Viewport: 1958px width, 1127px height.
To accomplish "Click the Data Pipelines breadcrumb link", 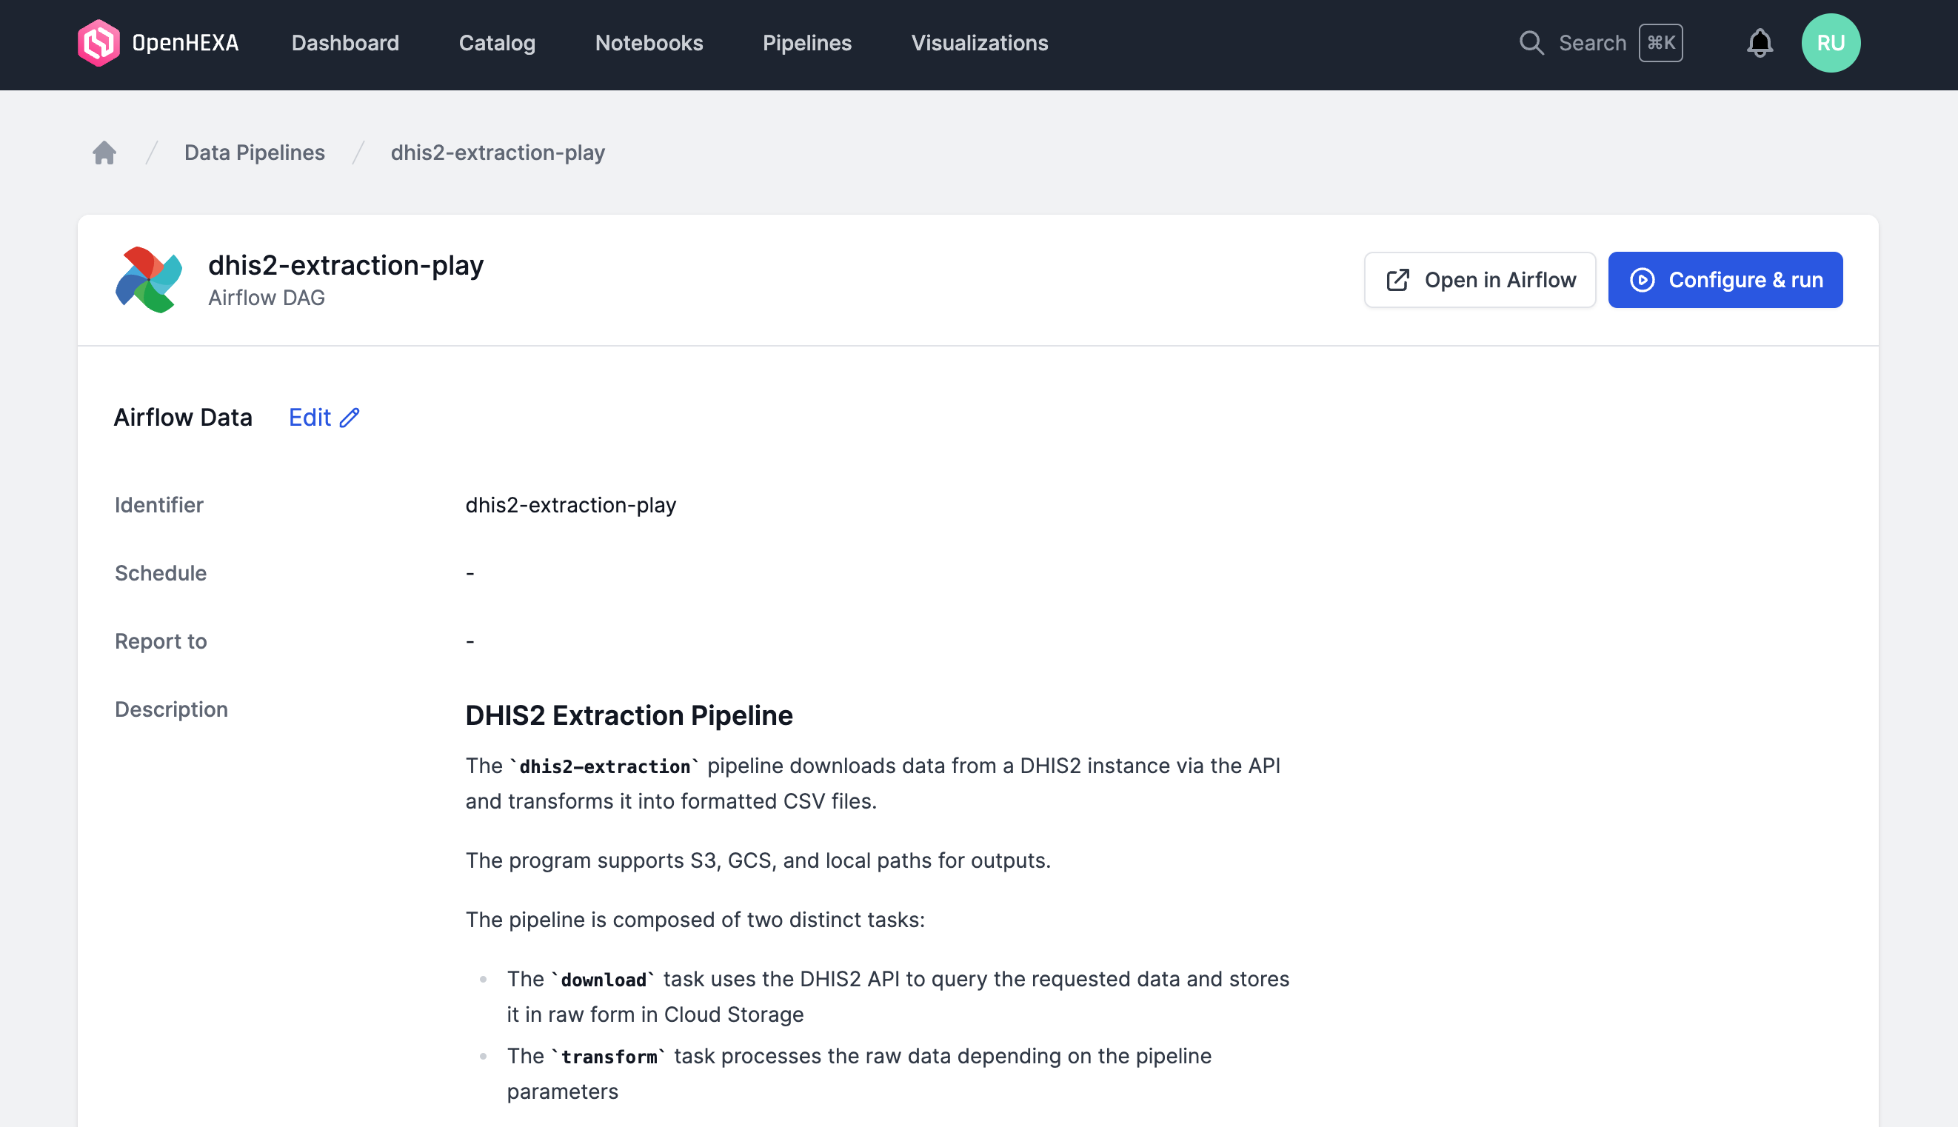I will click(x=254, y=152).
